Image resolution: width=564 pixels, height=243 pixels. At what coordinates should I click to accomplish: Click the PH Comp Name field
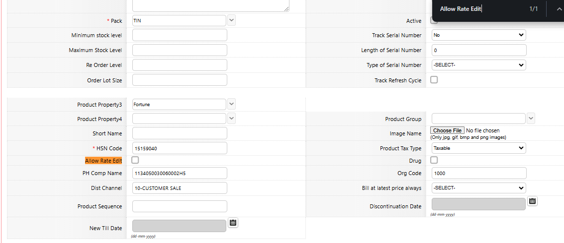(180, 173)
